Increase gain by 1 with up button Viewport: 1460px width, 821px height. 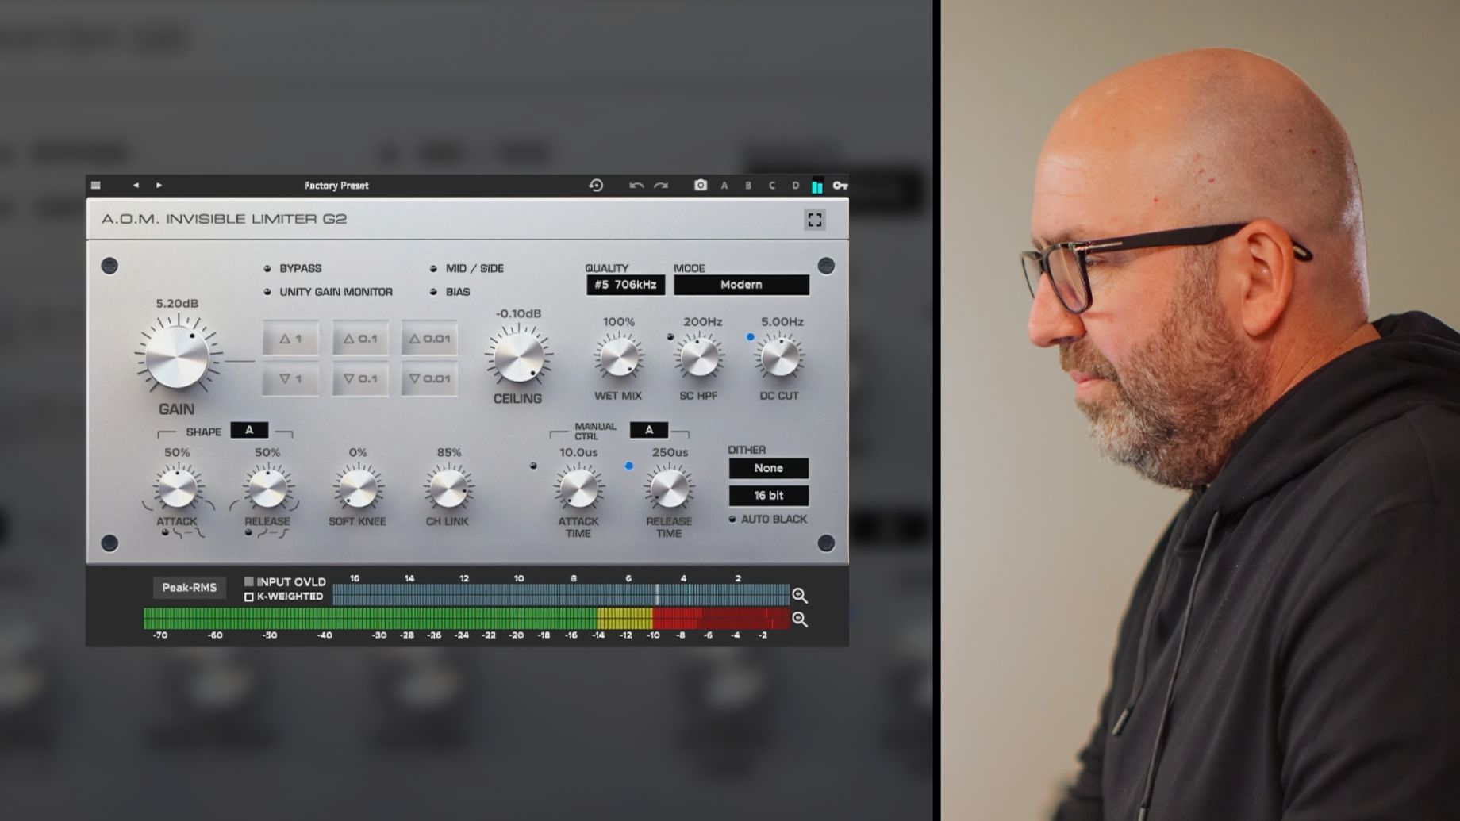tap(290, 339)
